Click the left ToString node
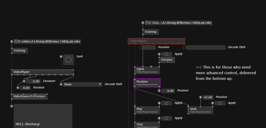The height and width of the screenshot is (128, 266). 19,50
